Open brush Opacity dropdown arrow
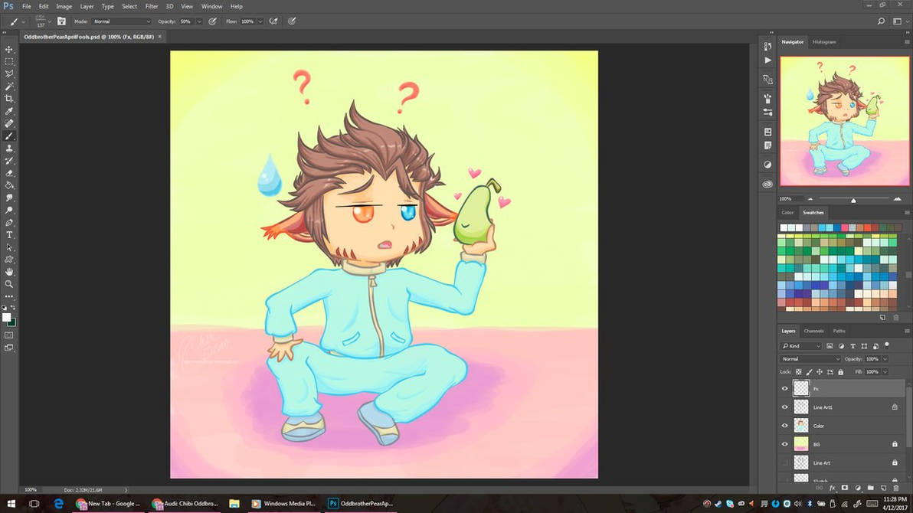 tap(199, 21)
